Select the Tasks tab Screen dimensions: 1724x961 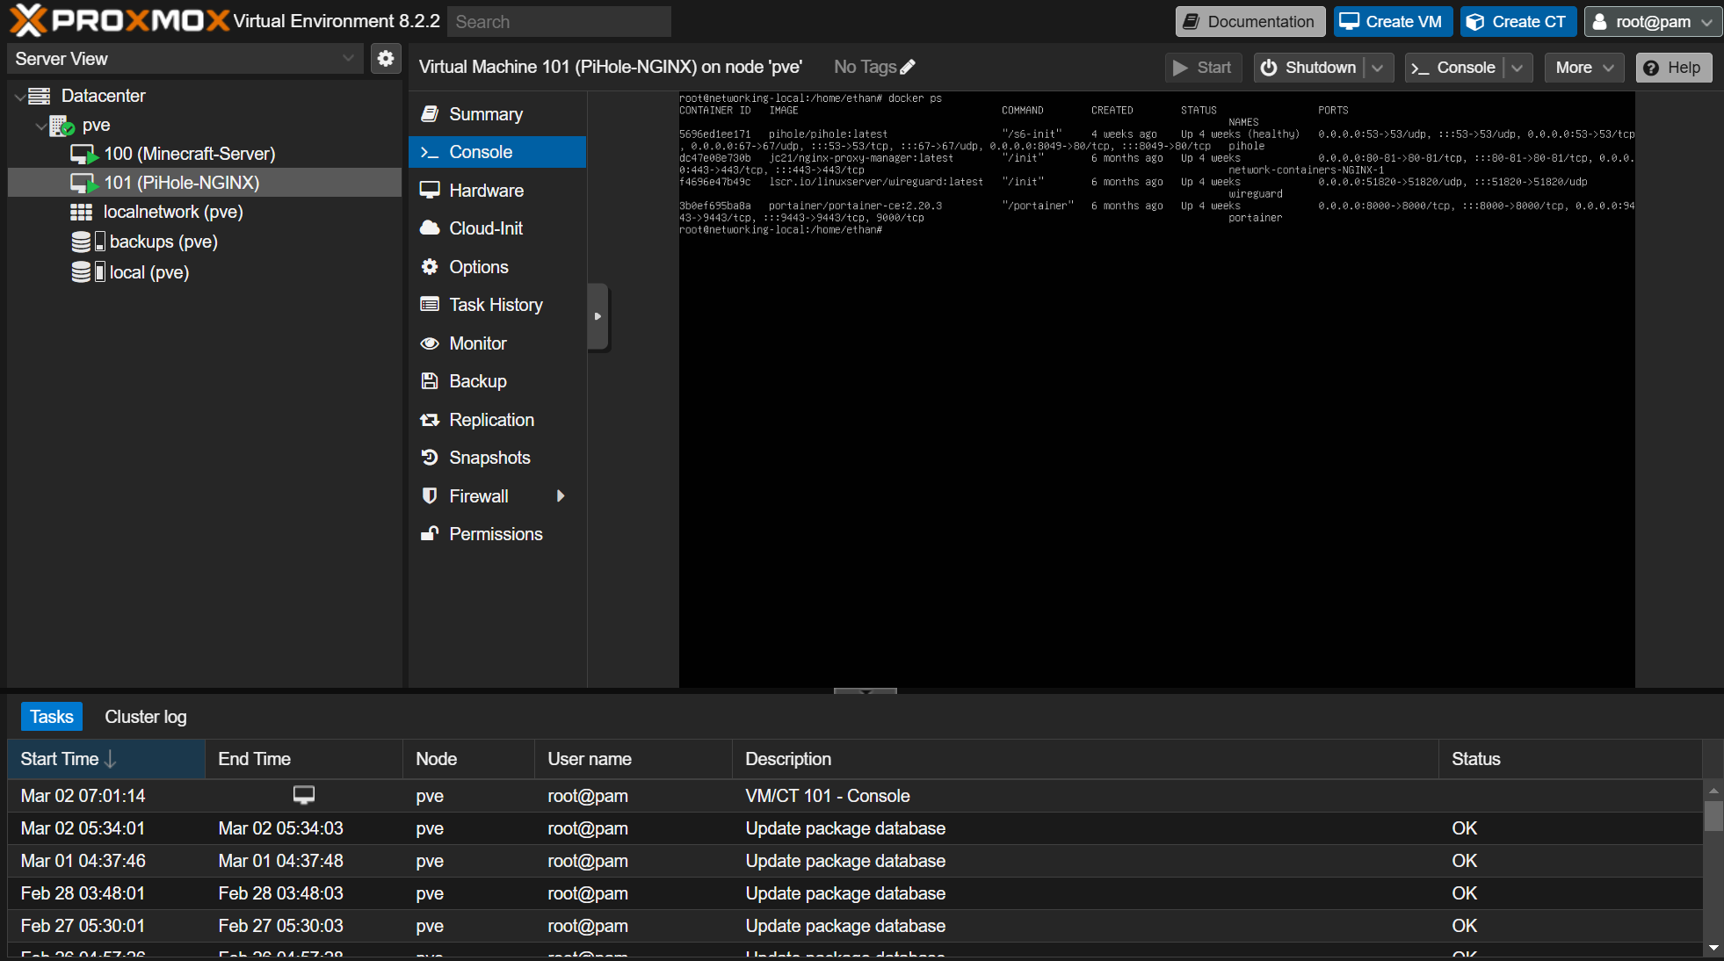click(x=51, y=716)
